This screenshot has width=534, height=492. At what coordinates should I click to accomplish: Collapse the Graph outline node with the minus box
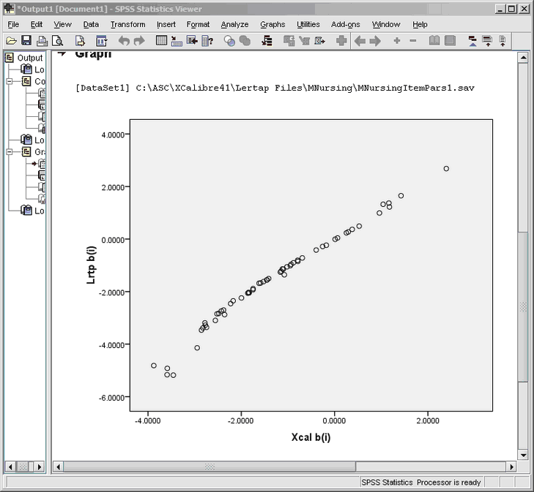coord(10,152)
